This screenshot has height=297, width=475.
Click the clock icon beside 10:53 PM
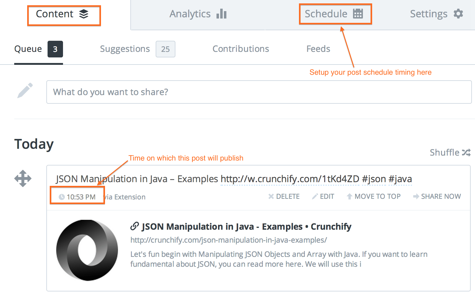pos(62,197)
